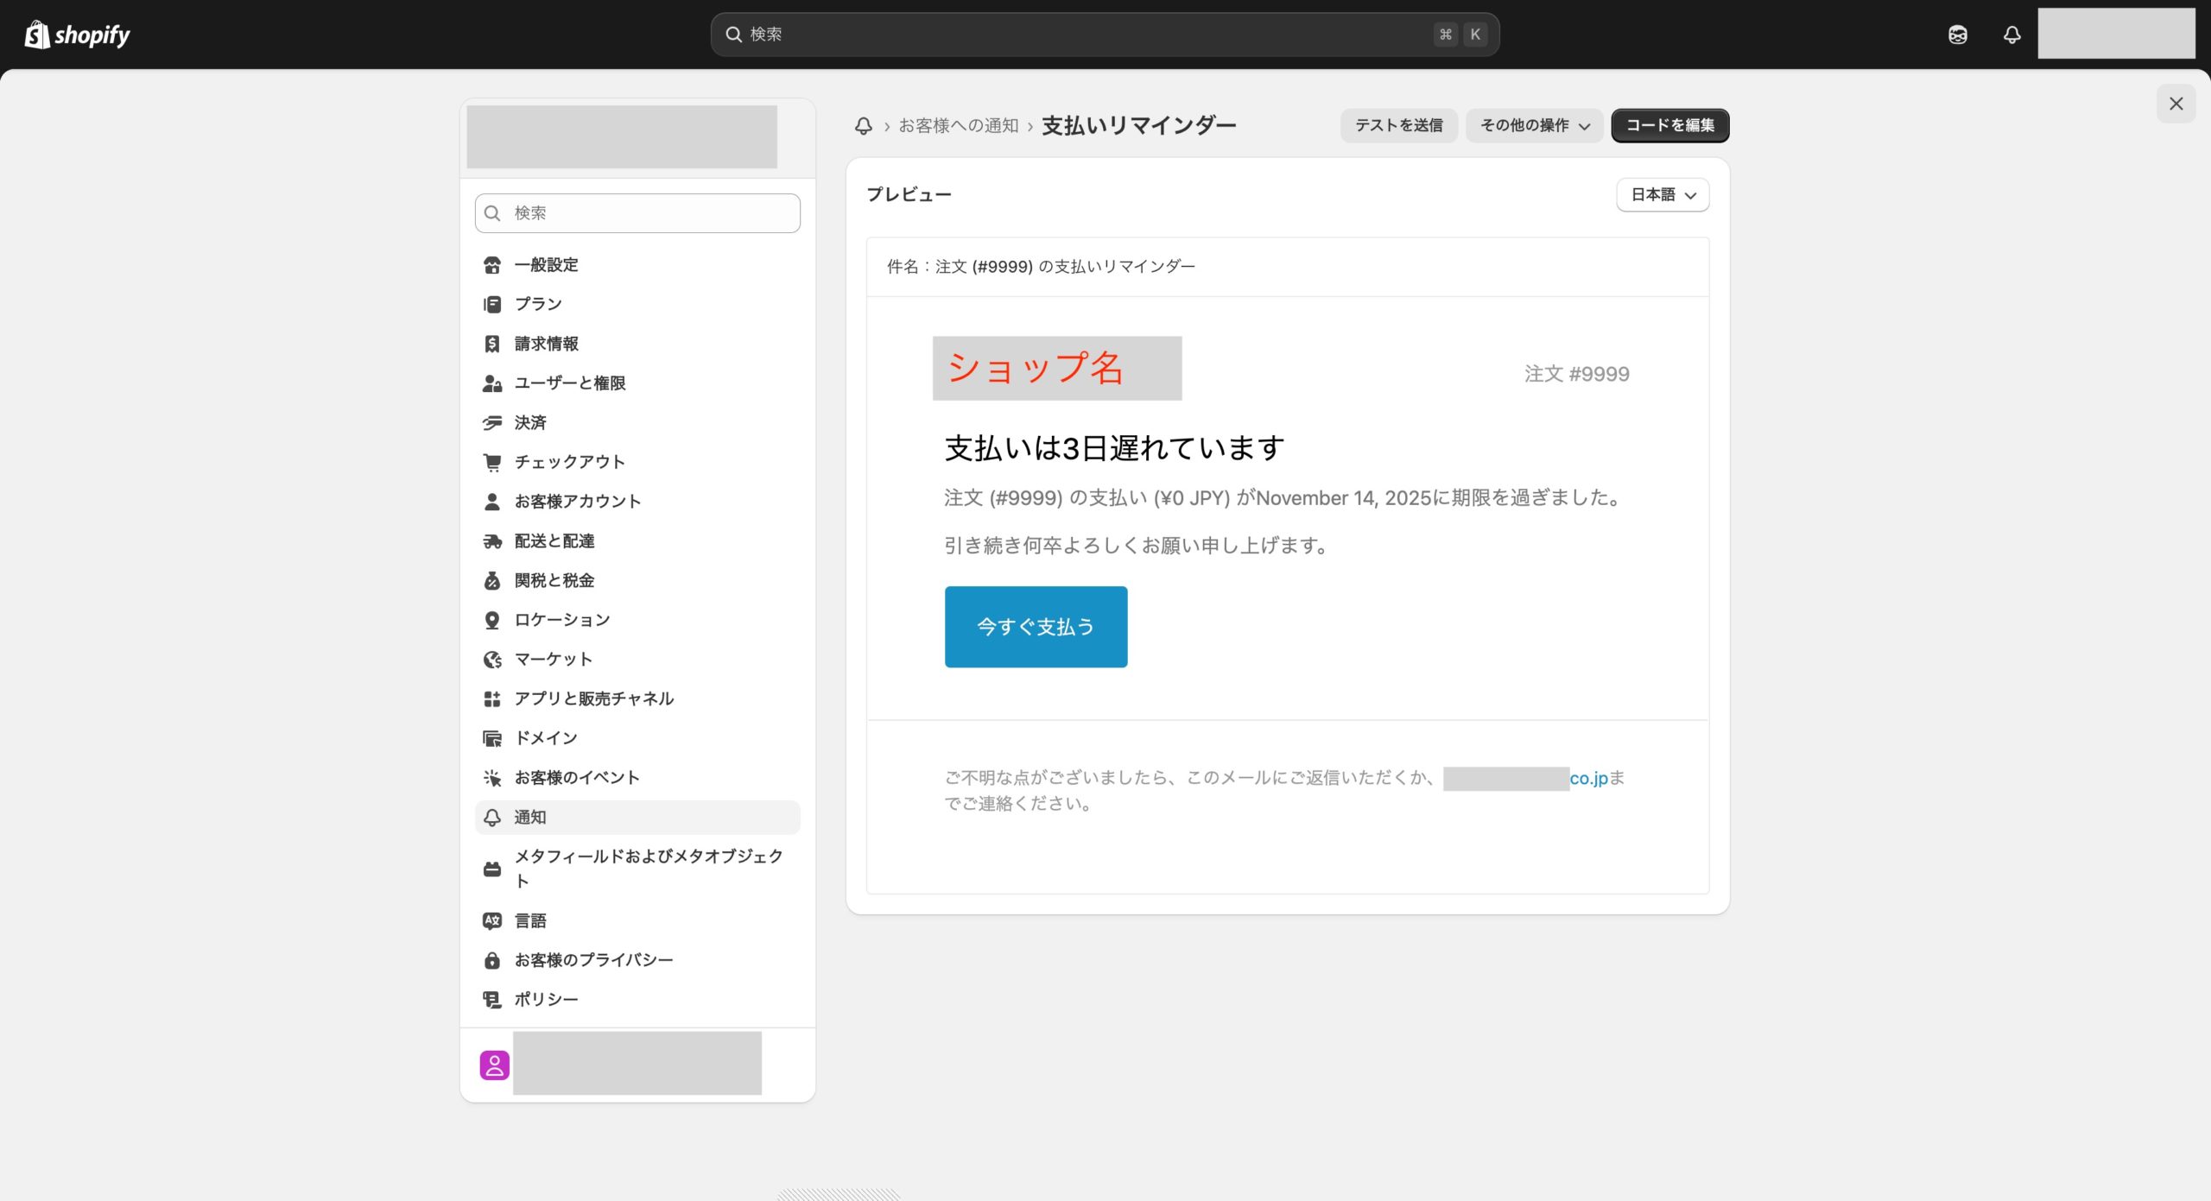The image size is (2211, 1201).
Task: Click the Shopify logo in top bar
Action: pos(77,35)
